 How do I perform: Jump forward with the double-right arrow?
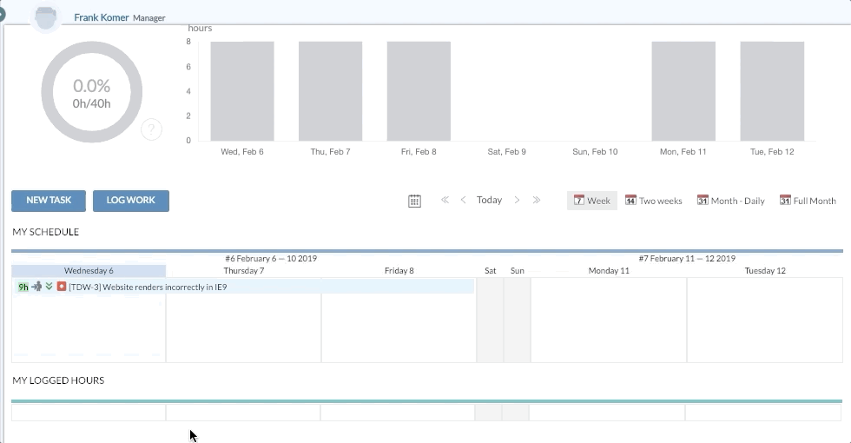tap(537, 200)
